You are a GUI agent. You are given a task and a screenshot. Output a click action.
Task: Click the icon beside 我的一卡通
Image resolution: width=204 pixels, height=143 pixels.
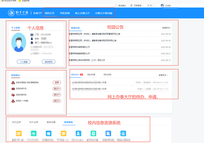(x=13, y=101)
